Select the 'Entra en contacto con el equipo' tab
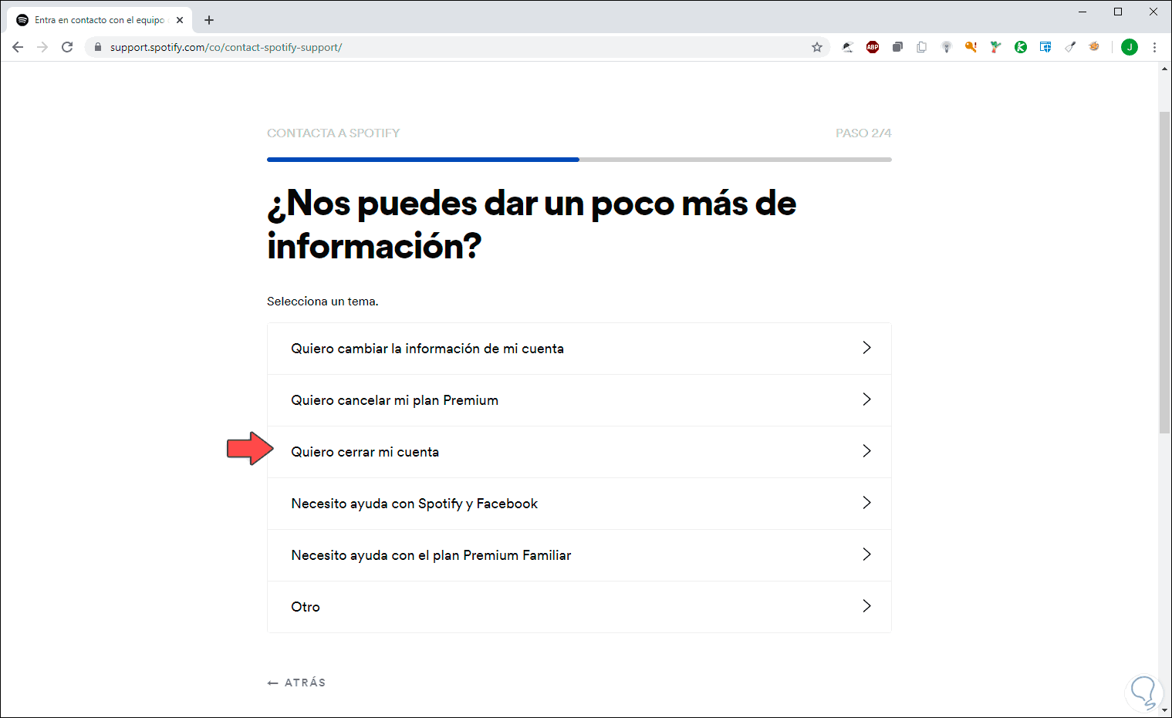 (x=100, y=20)
